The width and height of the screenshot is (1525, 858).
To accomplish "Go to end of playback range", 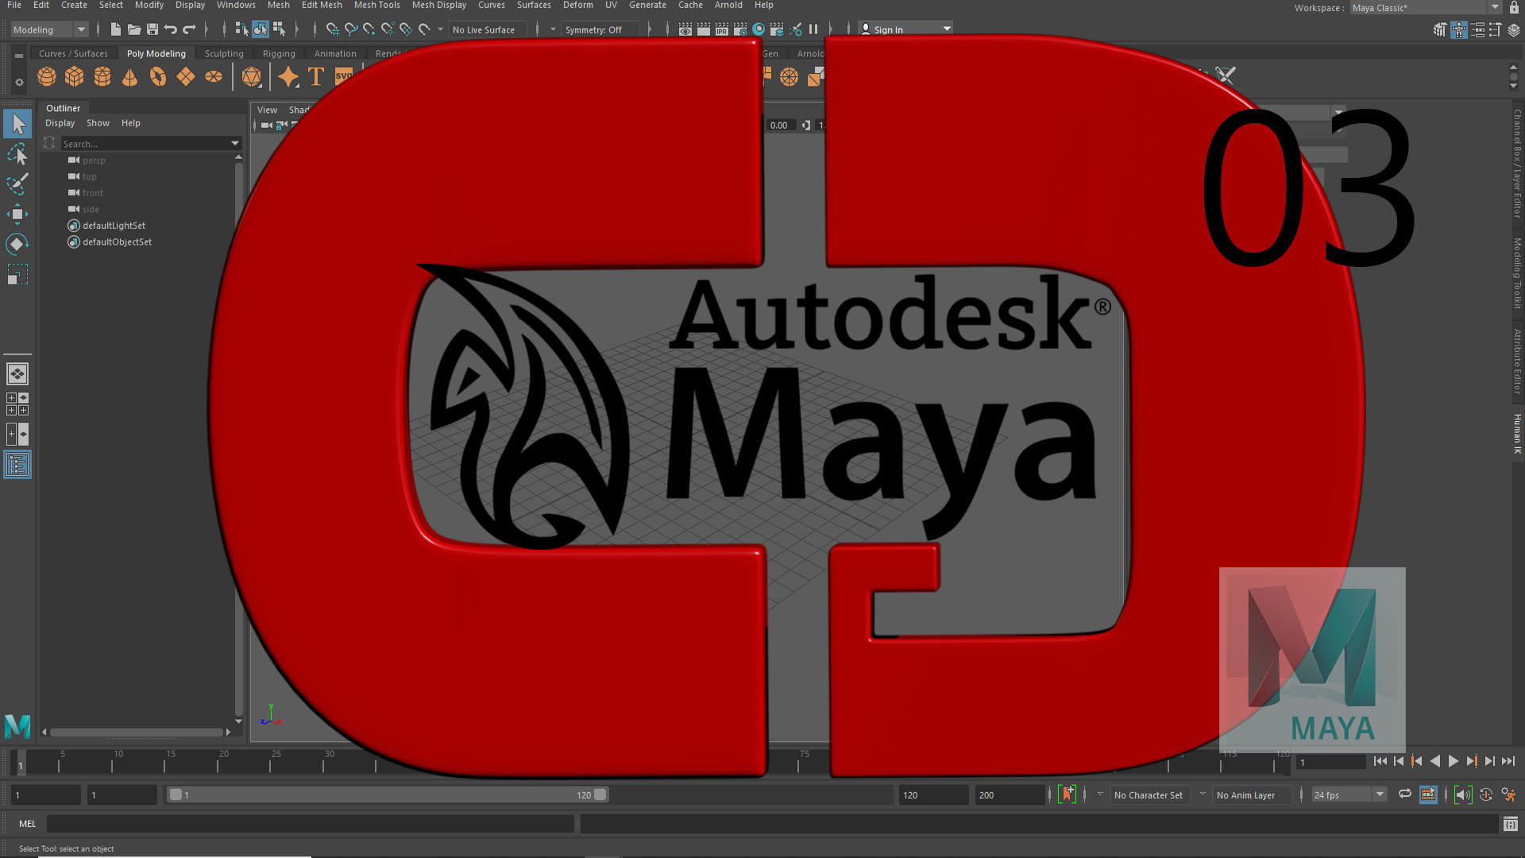I will pyautogui.click(x=1508, y=761).
